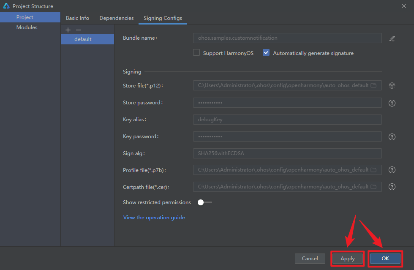Open the help icon beside Key password
The height and width of the screenshot is (270, 414).
(392, 137)
